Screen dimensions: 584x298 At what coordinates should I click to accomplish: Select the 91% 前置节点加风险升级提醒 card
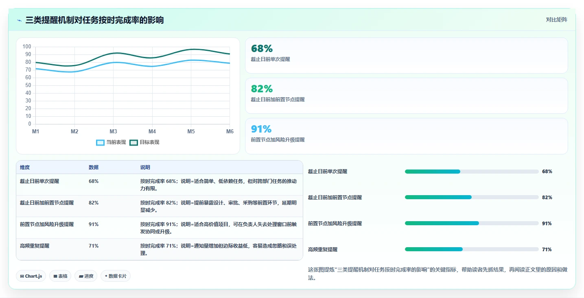(x=406, y=136)
